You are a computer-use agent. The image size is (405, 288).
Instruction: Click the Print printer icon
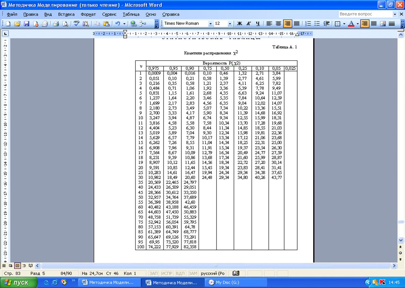(56, 24)
